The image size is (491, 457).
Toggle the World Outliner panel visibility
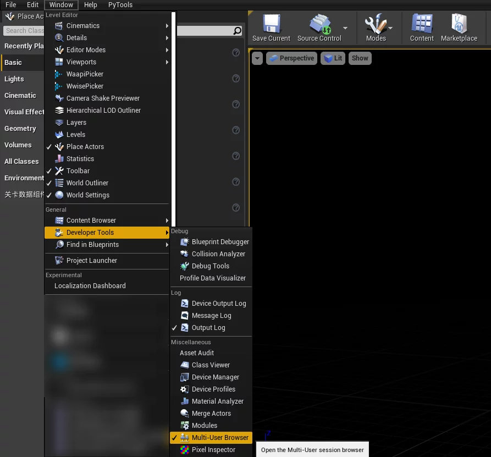[87, 183]
